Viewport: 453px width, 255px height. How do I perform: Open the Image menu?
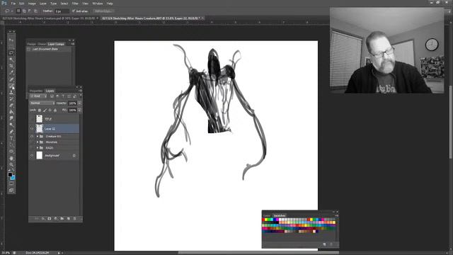pos(32,4)
